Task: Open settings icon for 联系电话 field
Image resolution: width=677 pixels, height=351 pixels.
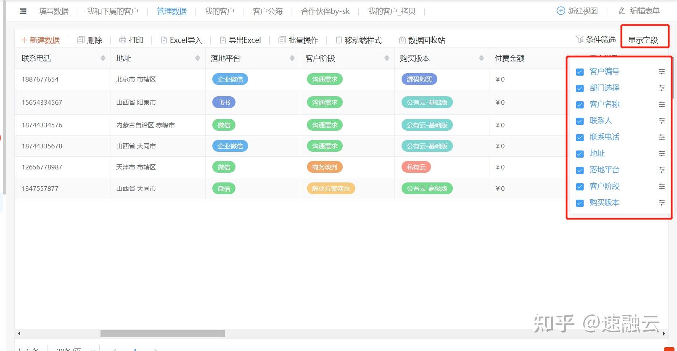Action: point(661,137)
